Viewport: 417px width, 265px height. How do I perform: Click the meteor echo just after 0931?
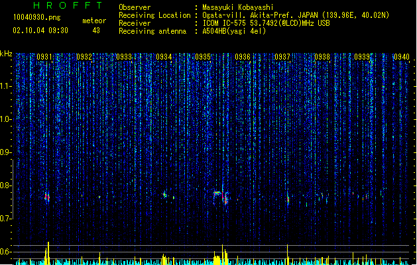47,197
